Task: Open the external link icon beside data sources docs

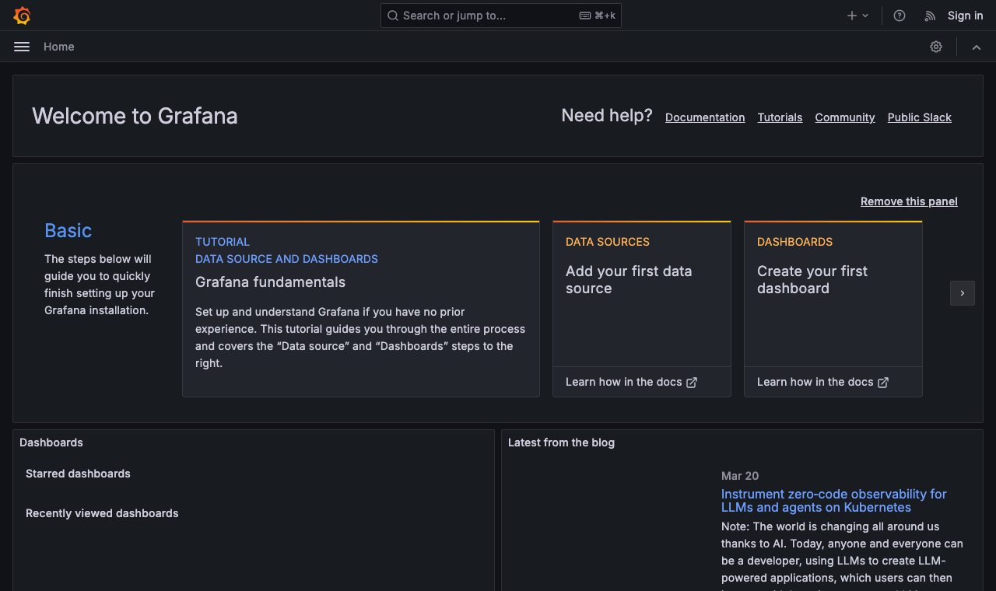Action: coord(692,382)
